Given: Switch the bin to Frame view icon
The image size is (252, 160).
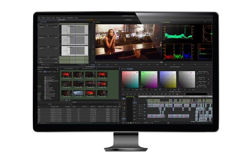Looking at the screenshot, I should coord(66,100).
